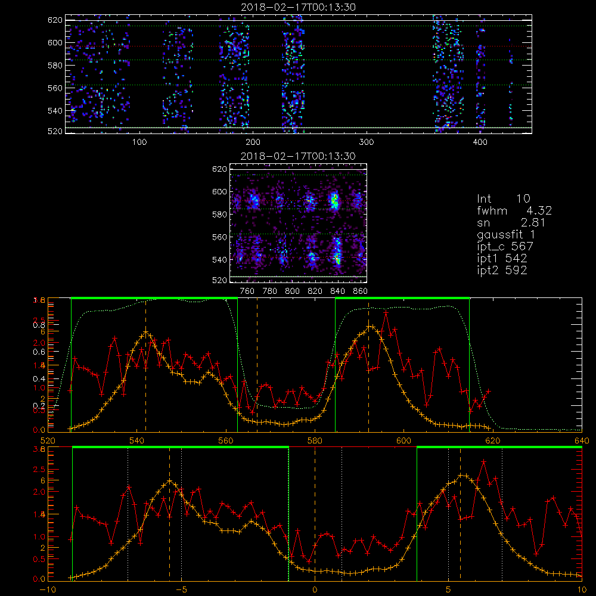Click x-axis label 780 under middle image
596x596 pixels.
point(270,291)
